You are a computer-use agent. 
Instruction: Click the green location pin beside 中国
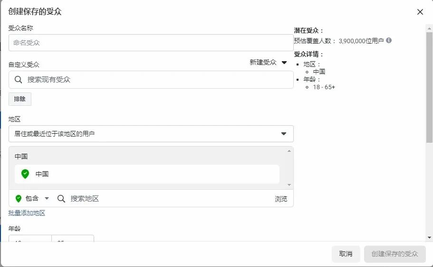point(25,174)
